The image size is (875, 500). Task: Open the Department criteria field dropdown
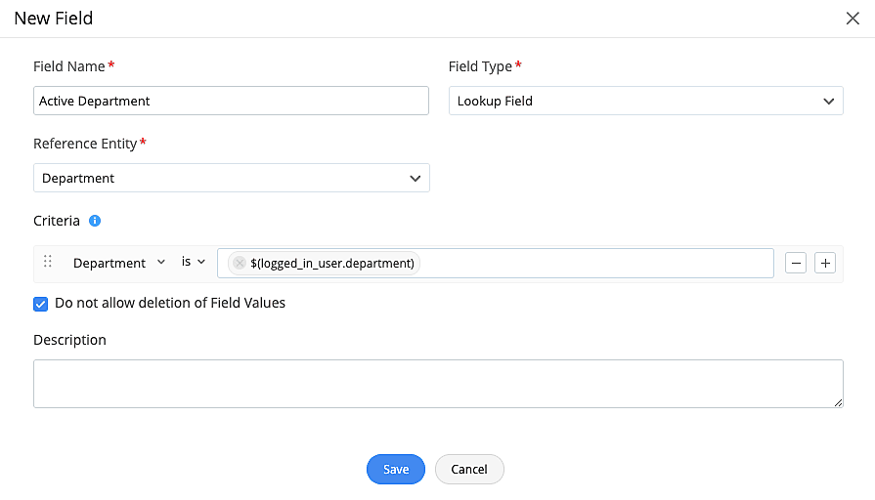(119, 263)
